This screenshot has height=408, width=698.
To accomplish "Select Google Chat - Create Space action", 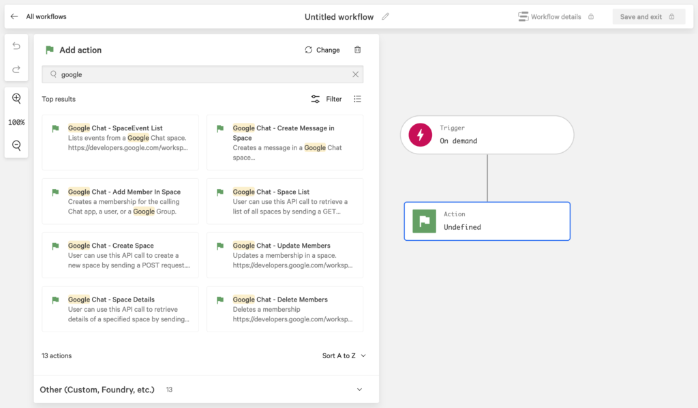I will pyautogui.click(x=120, y=255).
